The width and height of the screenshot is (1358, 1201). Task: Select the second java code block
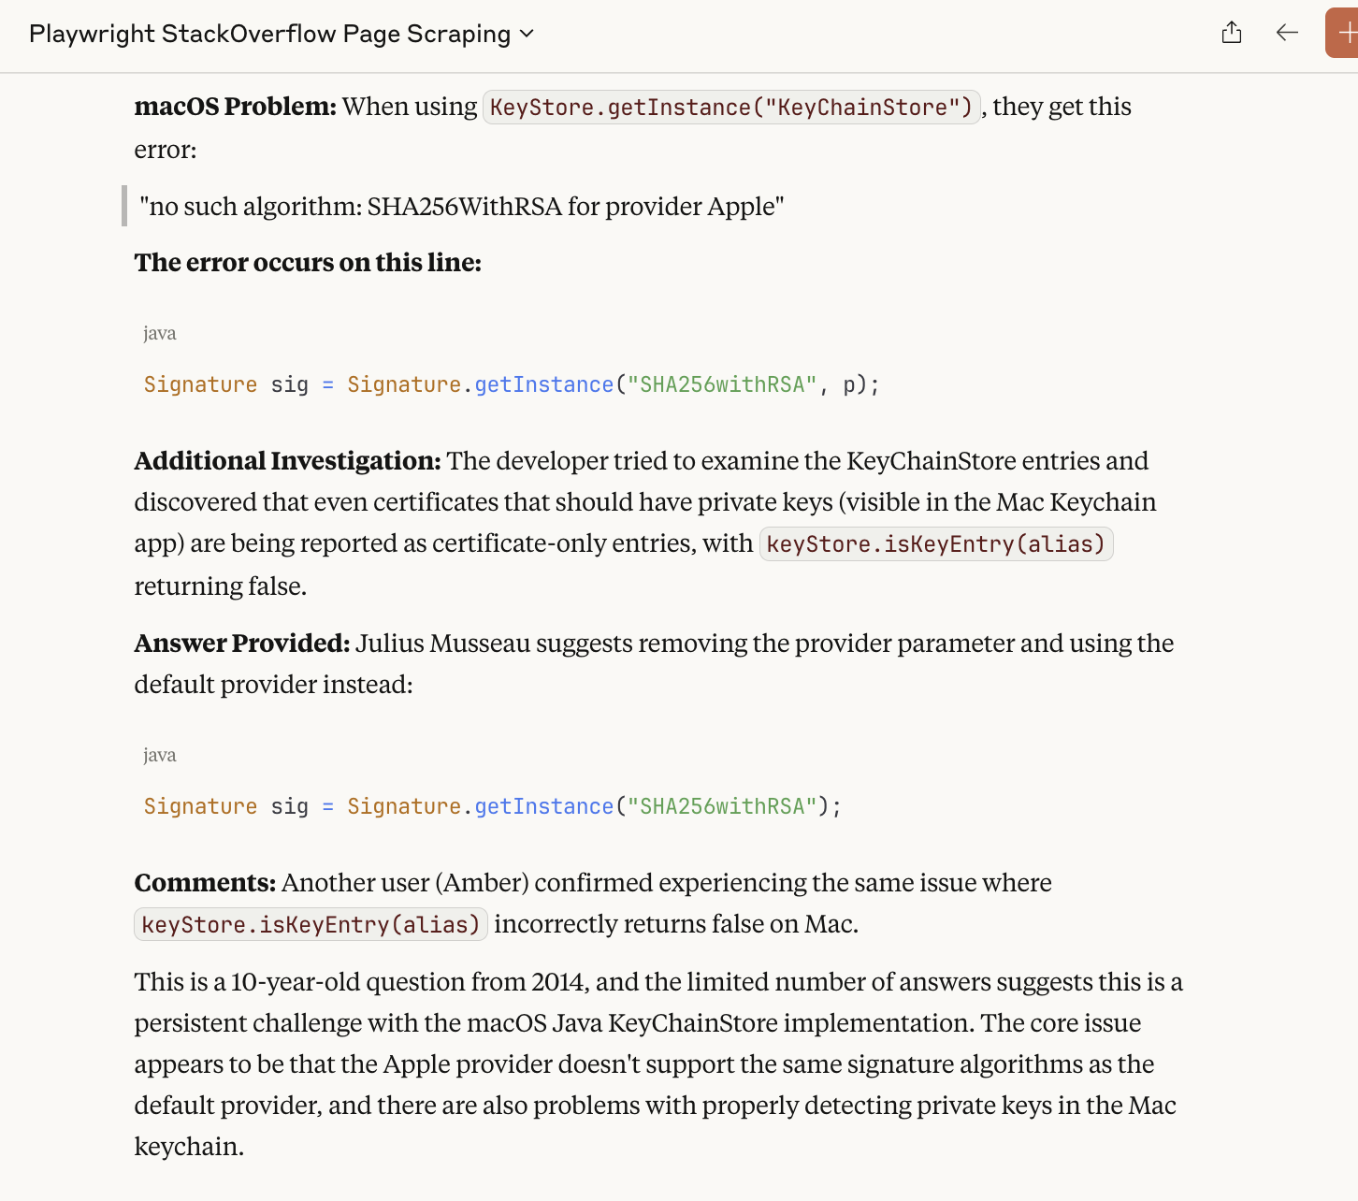491,805
